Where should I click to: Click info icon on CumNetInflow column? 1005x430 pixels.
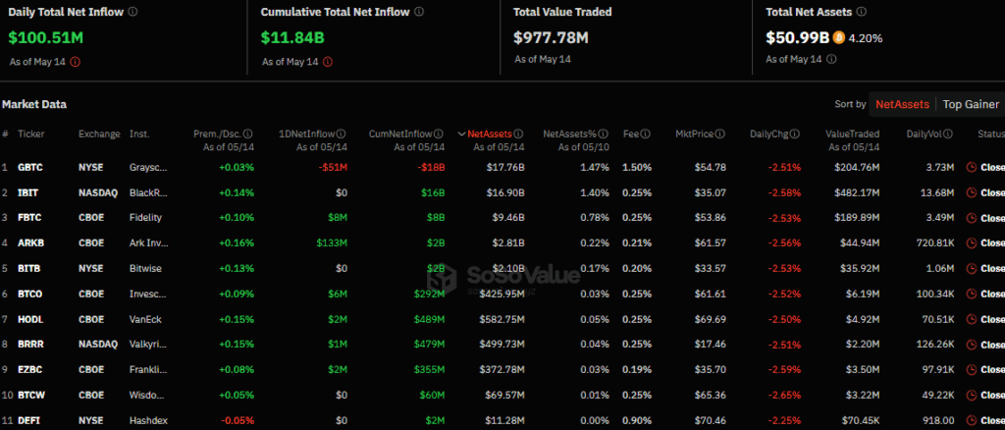pyautogui.click(x=439, y=134)
